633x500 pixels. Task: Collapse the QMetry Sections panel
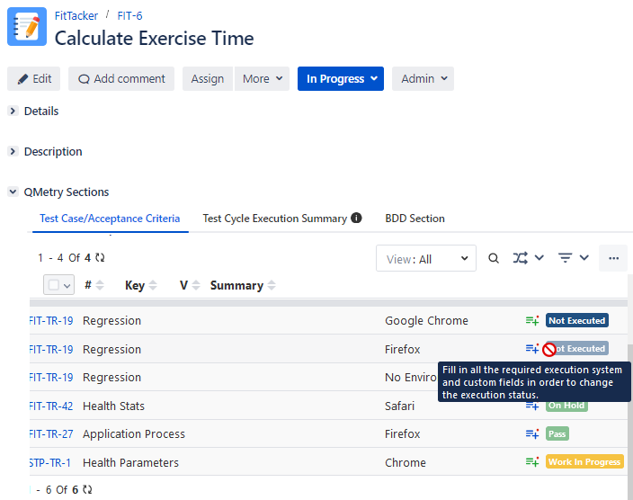click(13, 192)
